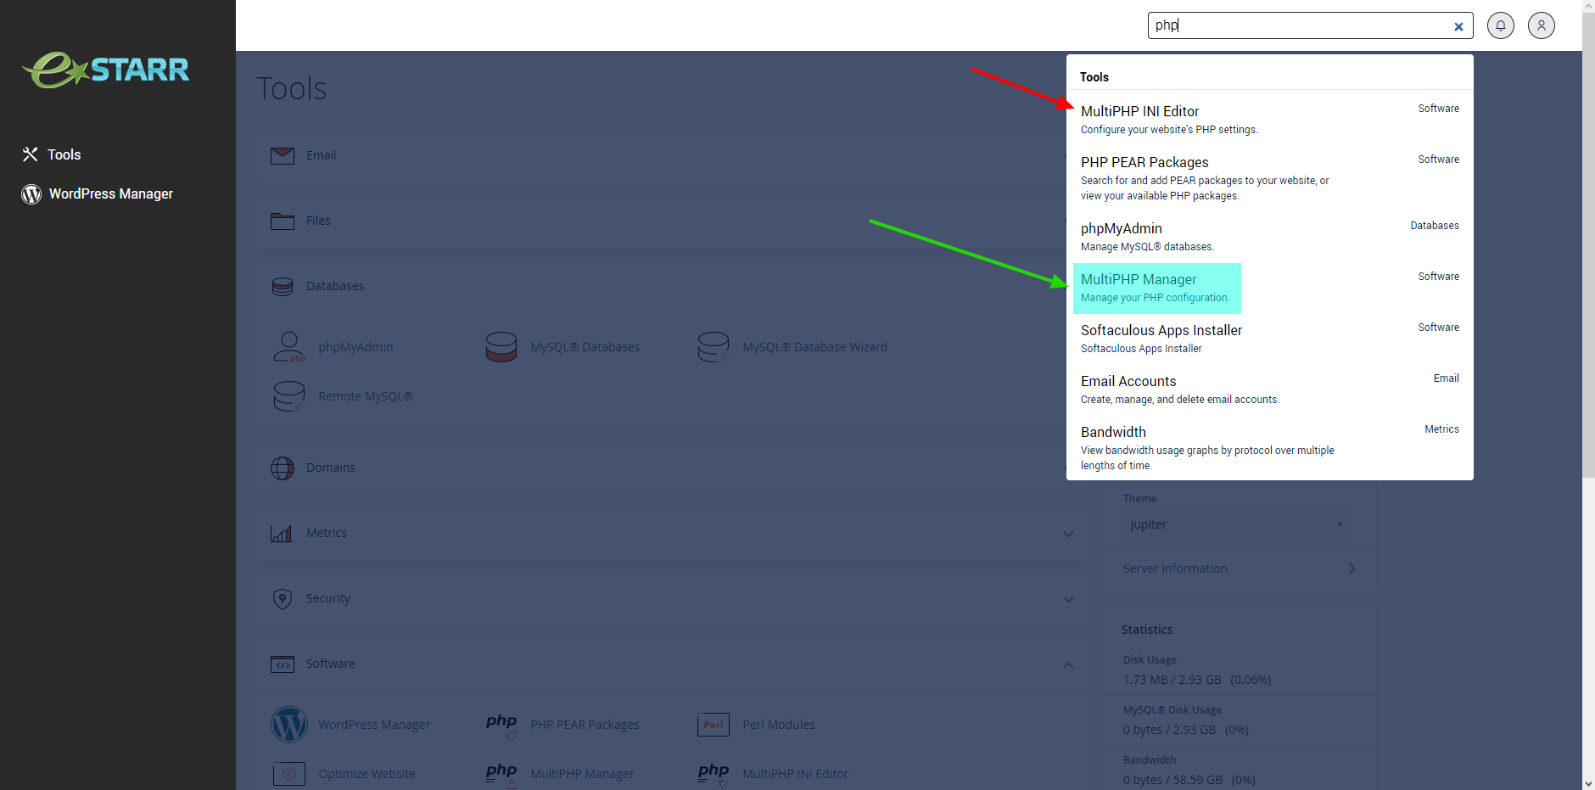
Task: Open WordPress Manager icon under Software
Action: pyautogui.click(x=289, y=725)
